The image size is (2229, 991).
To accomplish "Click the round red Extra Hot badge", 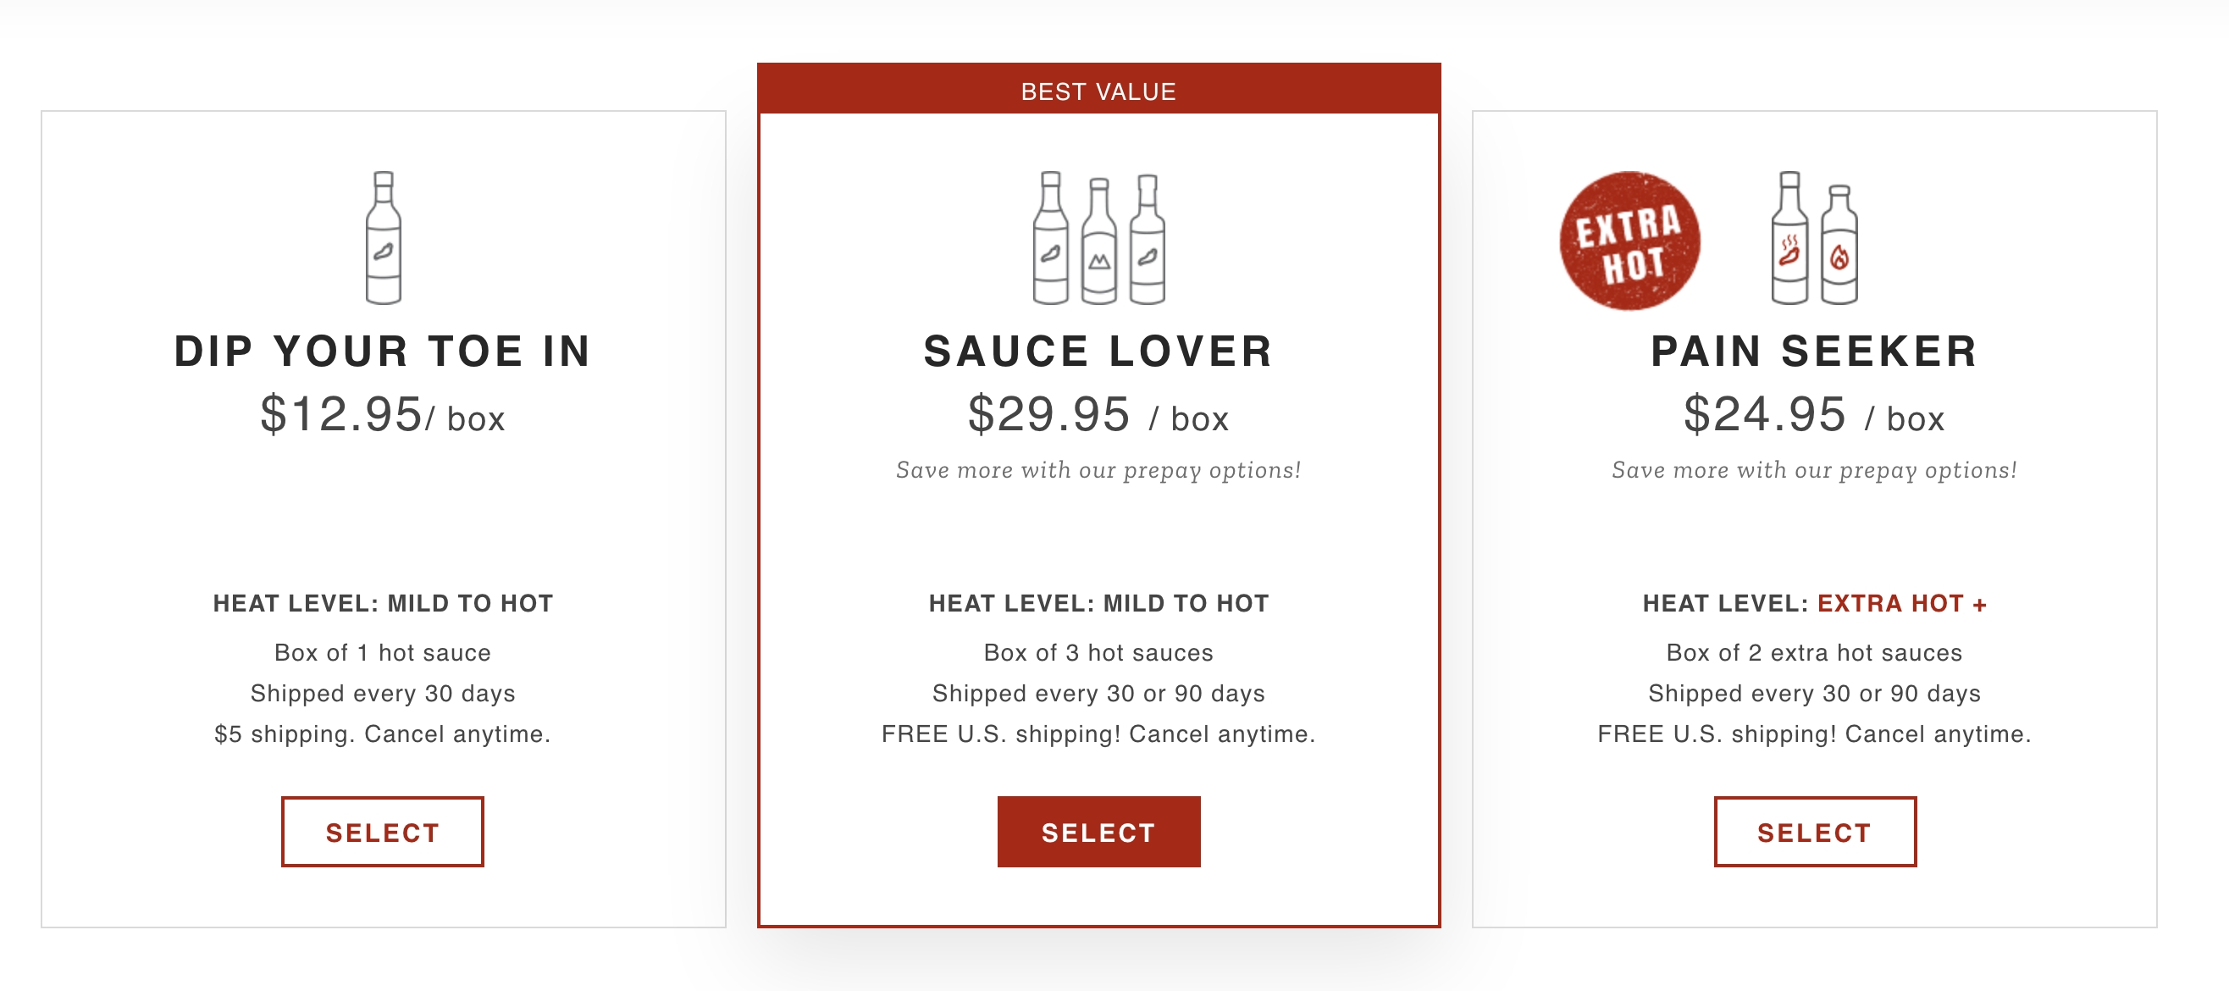I will point(1629,241).
